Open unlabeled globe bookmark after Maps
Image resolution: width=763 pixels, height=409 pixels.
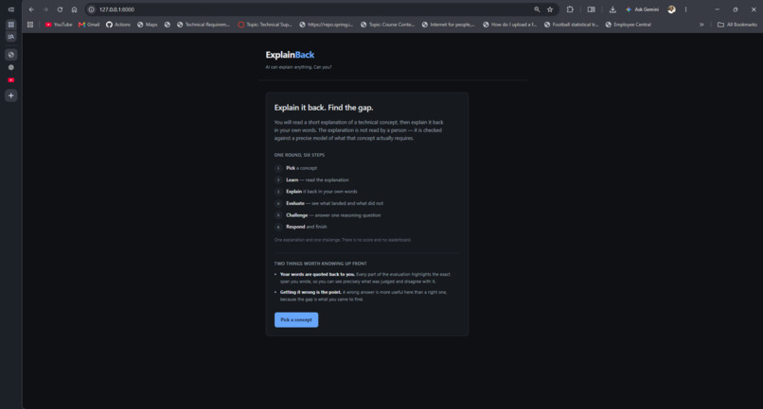click(x=168, y=25)
